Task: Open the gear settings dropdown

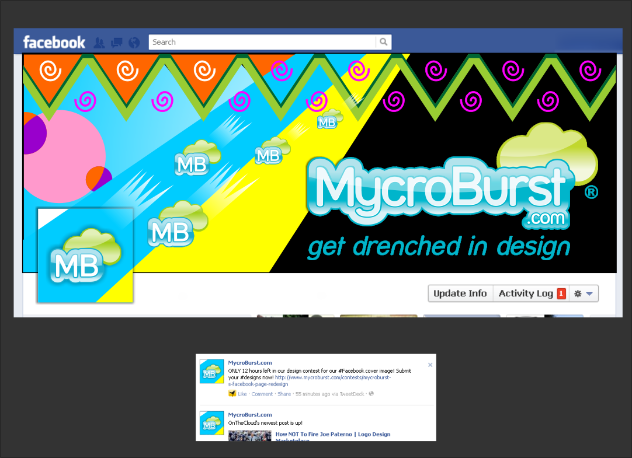Action: pyautogui.click(x=583, y=293)
